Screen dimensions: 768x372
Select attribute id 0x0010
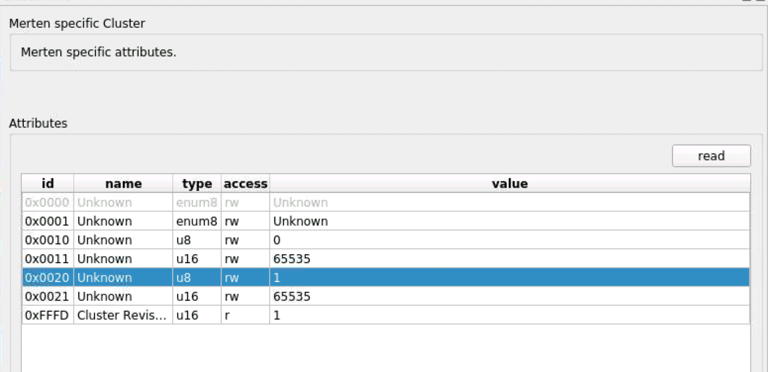[x=48, y=240]
